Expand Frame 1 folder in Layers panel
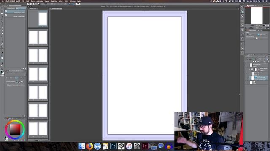270x151 pixels. pyautogui.click(x=250, y=69)
